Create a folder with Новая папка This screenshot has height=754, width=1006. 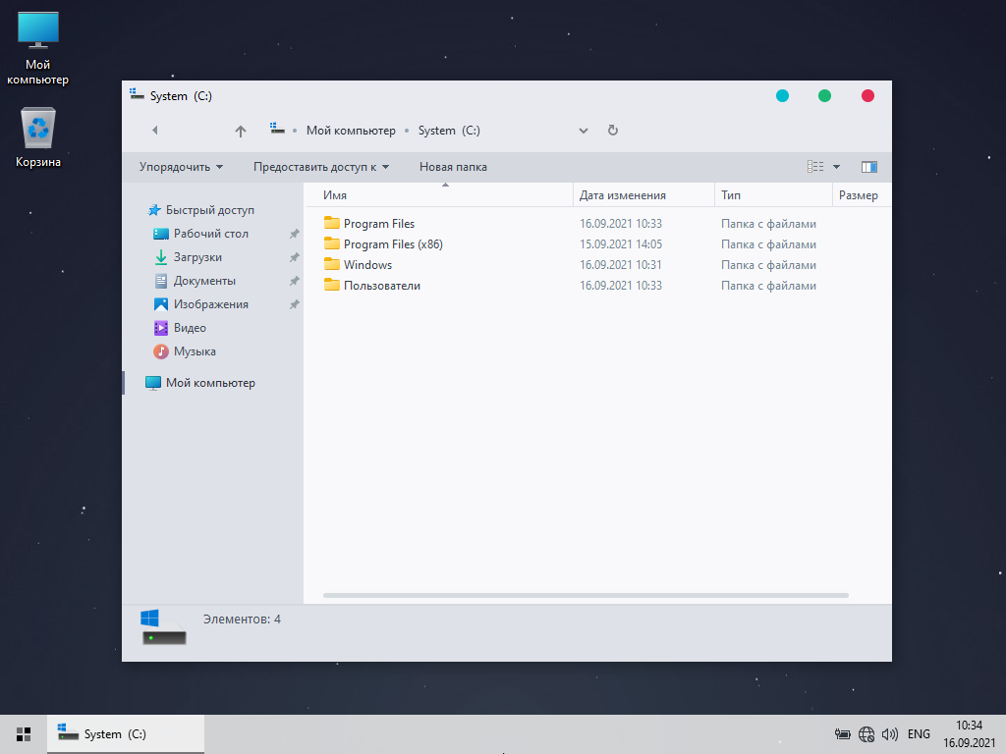(453, 167)
